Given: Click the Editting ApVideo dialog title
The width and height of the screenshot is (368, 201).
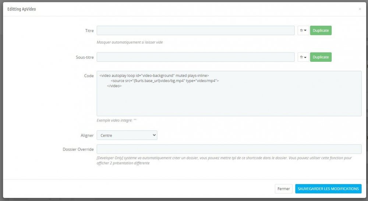Looking at the screenshot, I should [22, 9].
